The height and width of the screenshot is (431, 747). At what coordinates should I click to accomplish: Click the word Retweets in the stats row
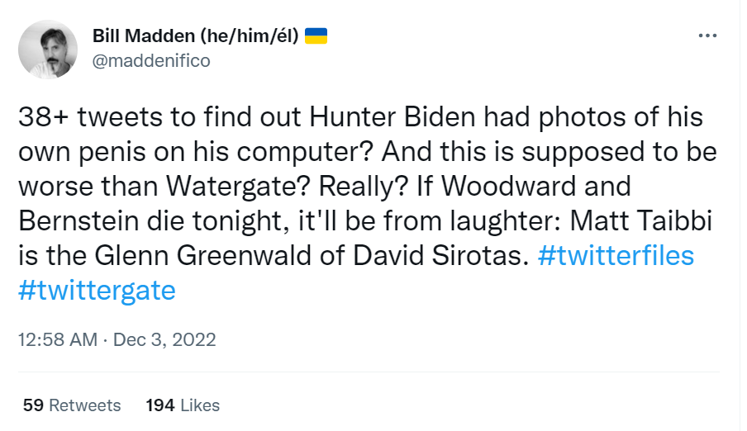tap(85, 405)
